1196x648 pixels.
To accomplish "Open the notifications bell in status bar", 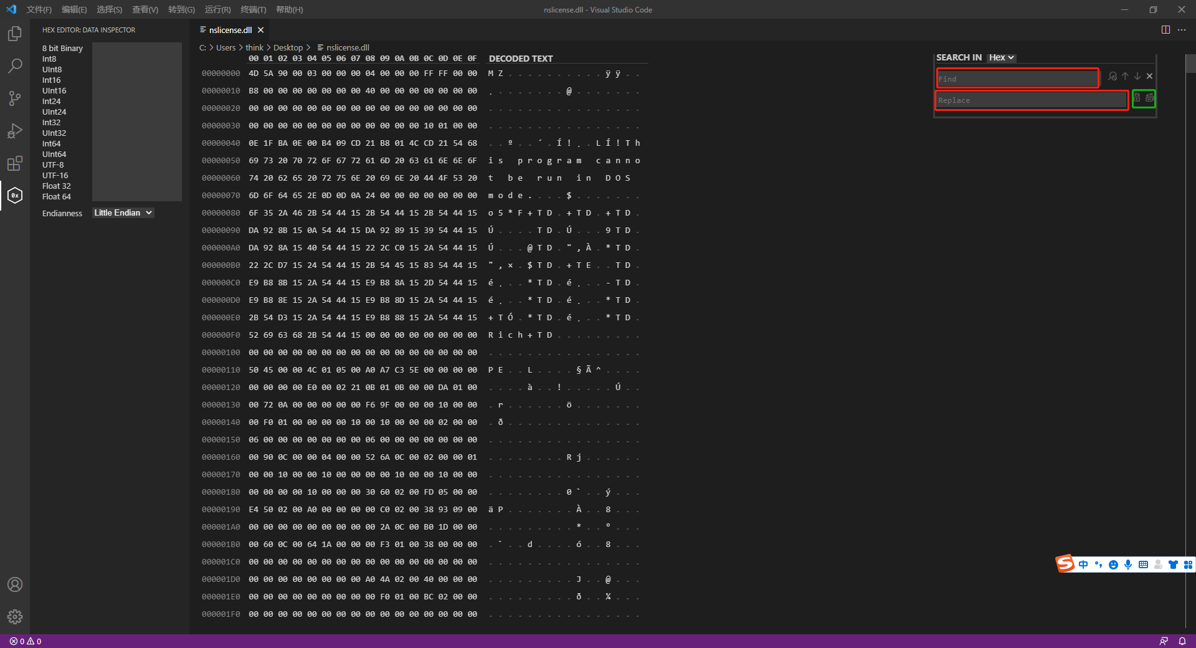I will point(1182,641).
